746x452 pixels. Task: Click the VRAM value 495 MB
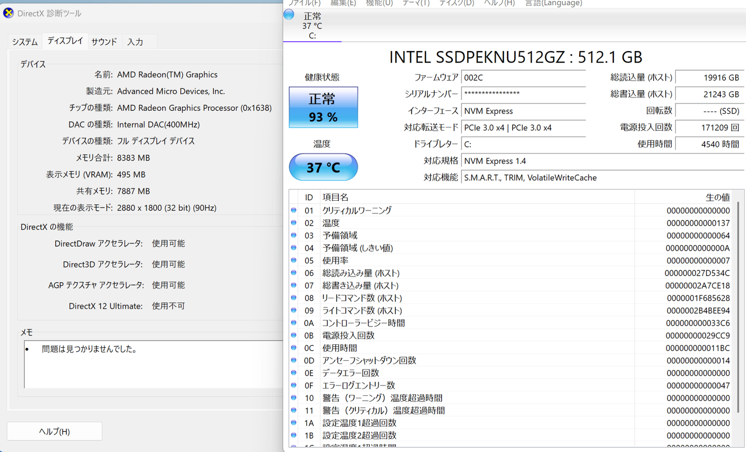tap(131, 174)
